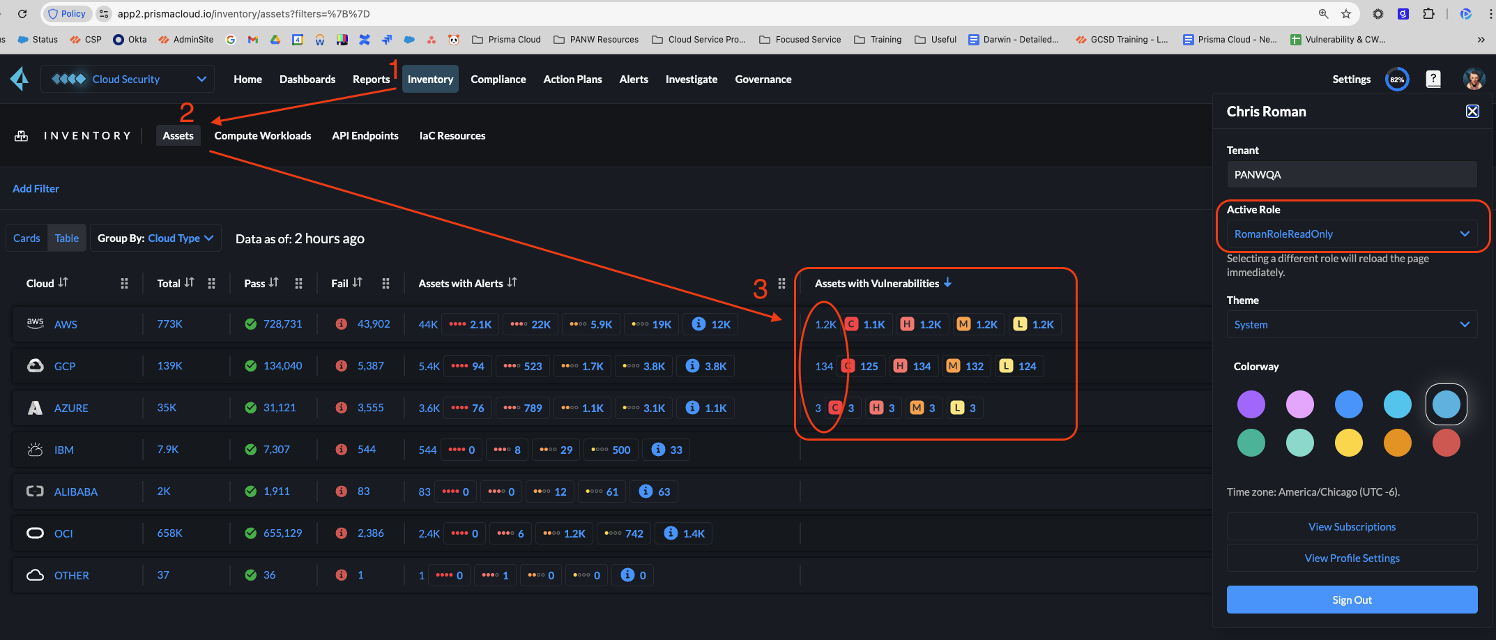
Task: Go to Dashboards
Action: [x=307, y=79]
